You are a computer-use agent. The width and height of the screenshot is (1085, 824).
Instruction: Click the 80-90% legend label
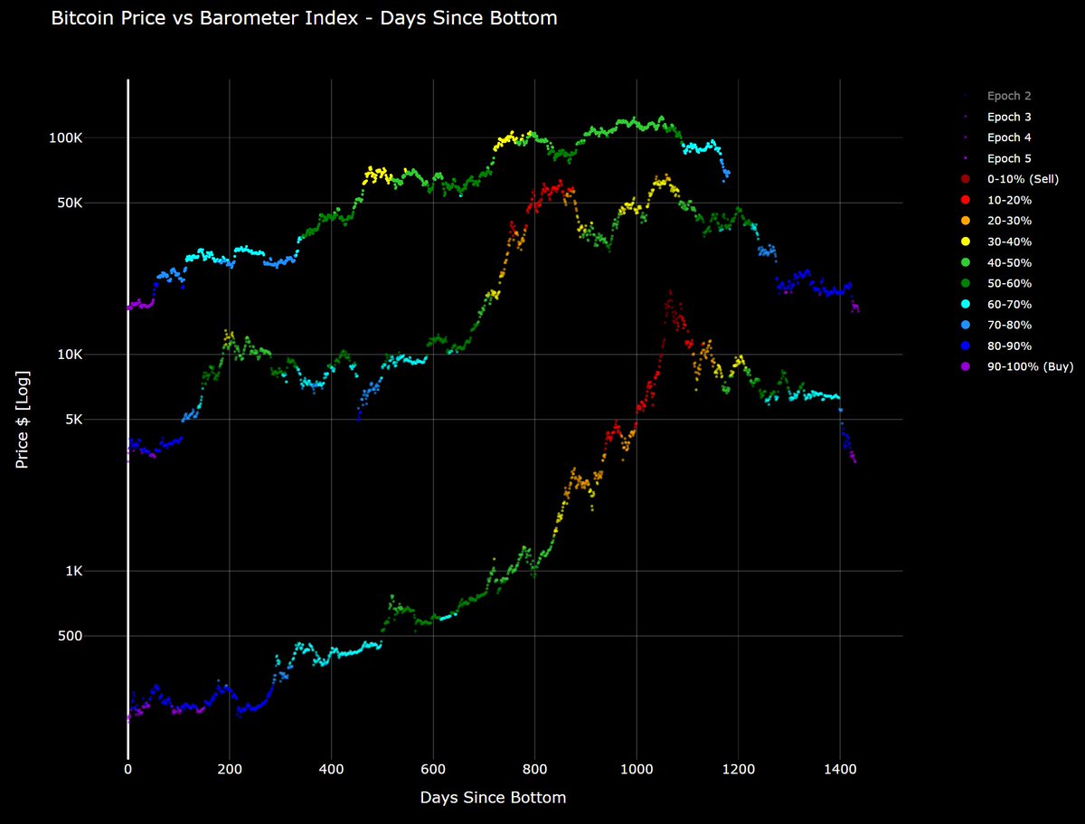pos(1009,346)
